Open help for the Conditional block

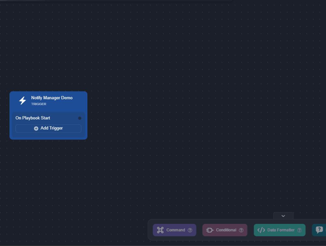click(241, 230)
